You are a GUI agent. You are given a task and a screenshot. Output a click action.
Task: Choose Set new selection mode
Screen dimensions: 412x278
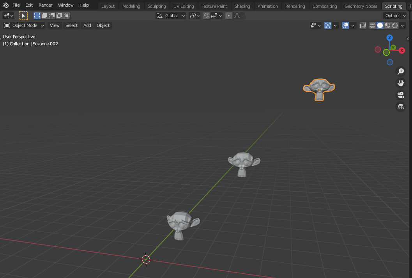point(37,16)
